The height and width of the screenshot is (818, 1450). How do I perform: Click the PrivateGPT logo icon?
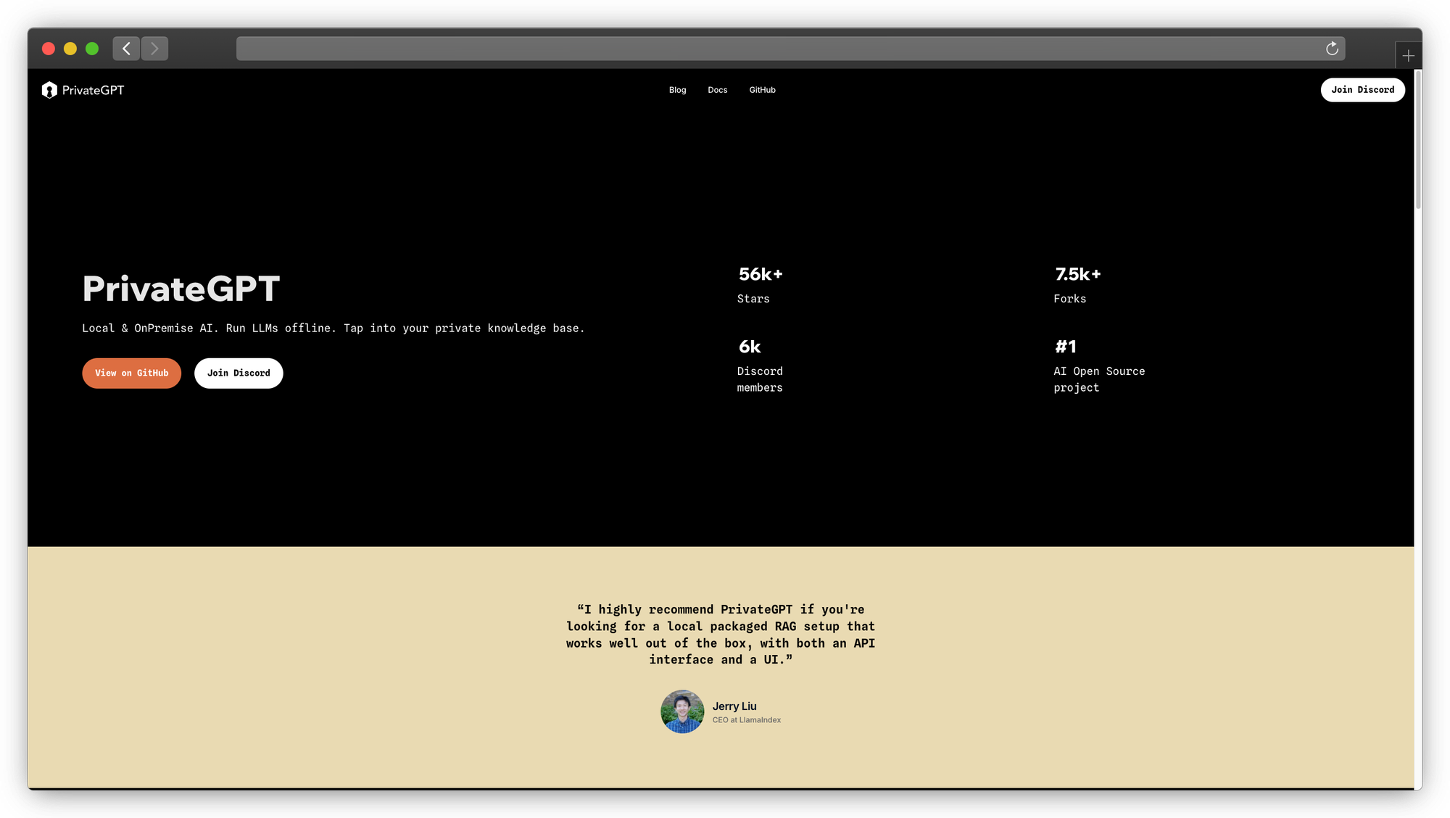click(49, 90)
